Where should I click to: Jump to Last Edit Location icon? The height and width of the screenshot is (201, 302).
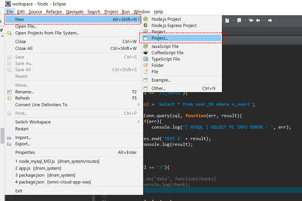click(251, 20)
